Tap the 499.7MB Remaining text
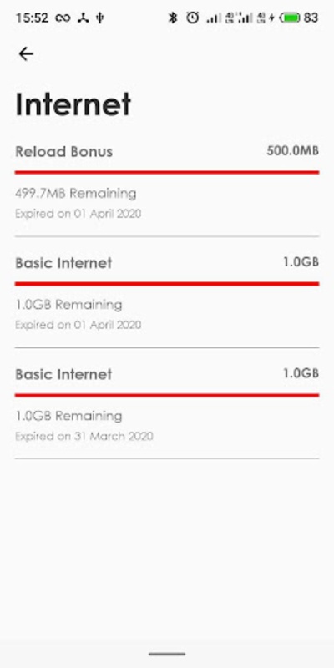This screenshot has height=668, width=334. pos(76,194)
